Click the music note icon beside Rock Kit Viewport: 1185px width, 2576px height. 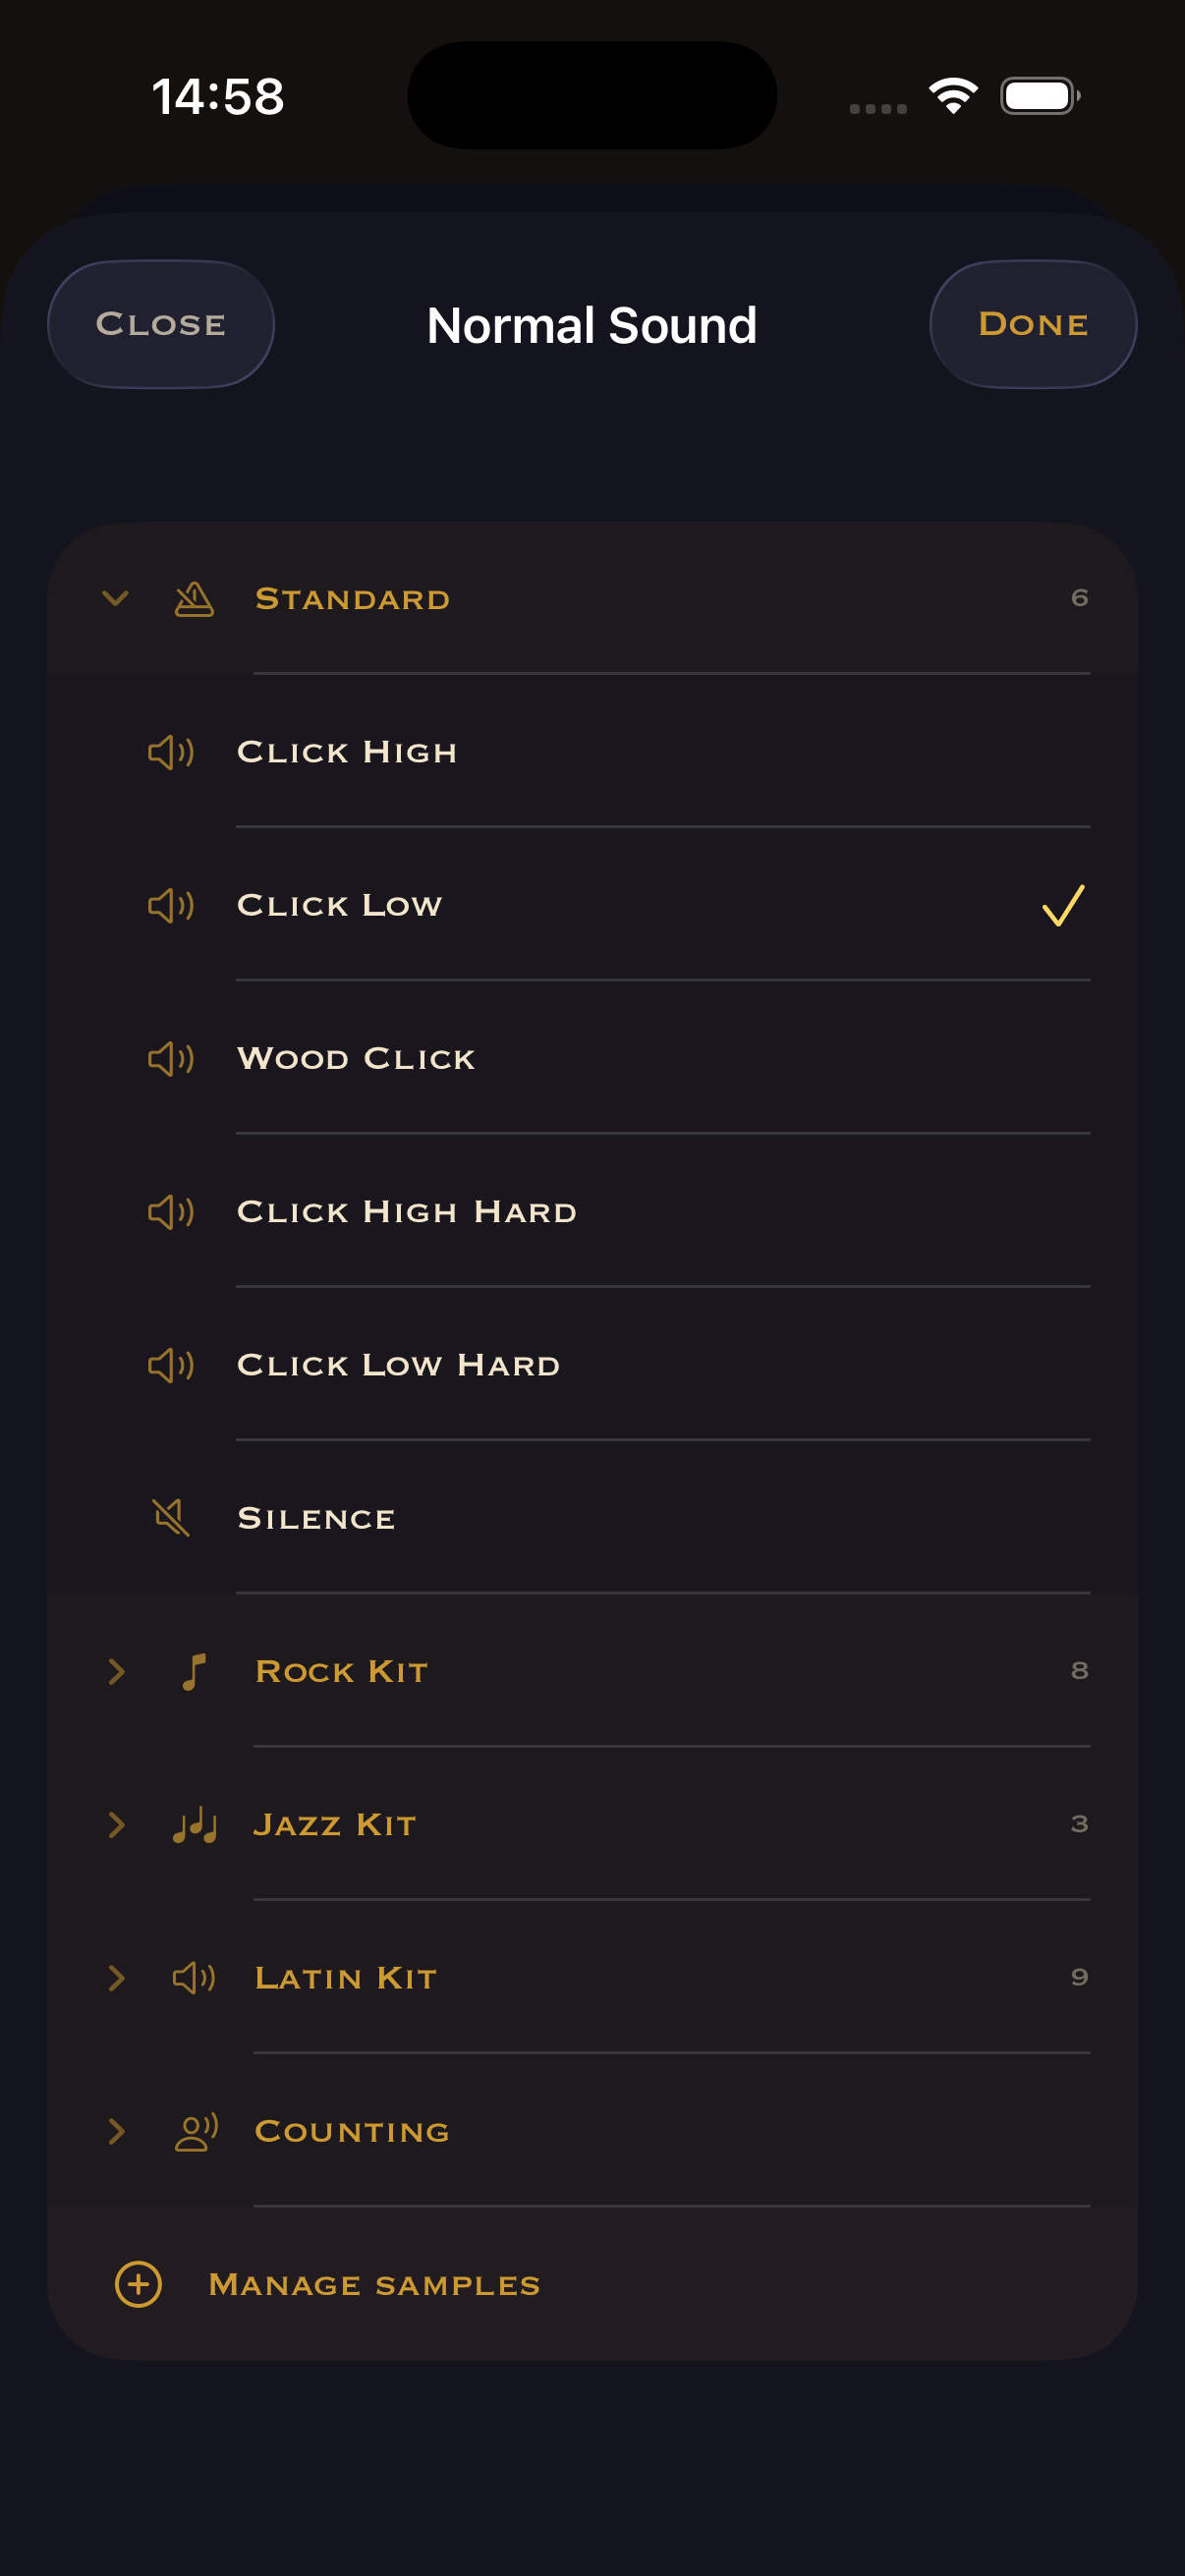[x=194, y=1671]
